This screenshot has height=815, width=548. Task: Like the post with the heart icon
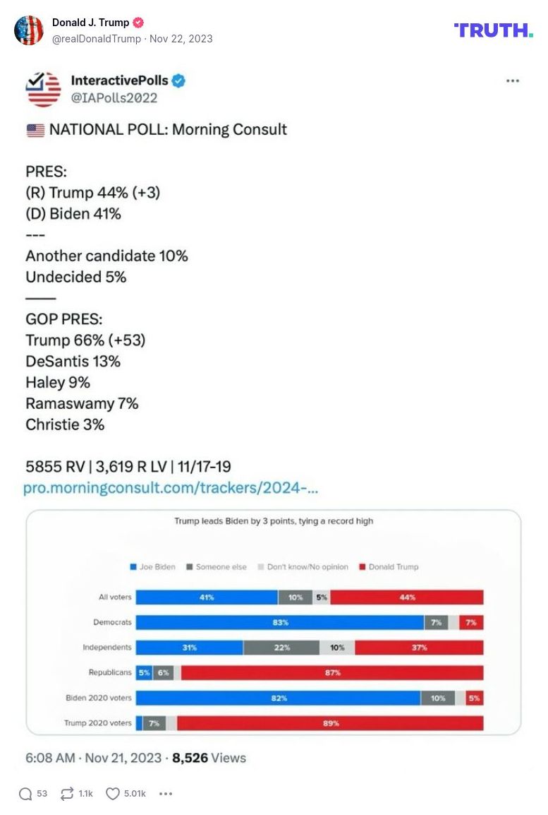pyautogui.click(x=113, y=794)
